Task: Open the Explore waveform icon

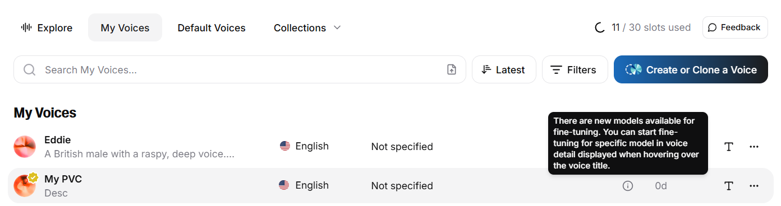Action: pyautogui.click(x=26, y=27)
